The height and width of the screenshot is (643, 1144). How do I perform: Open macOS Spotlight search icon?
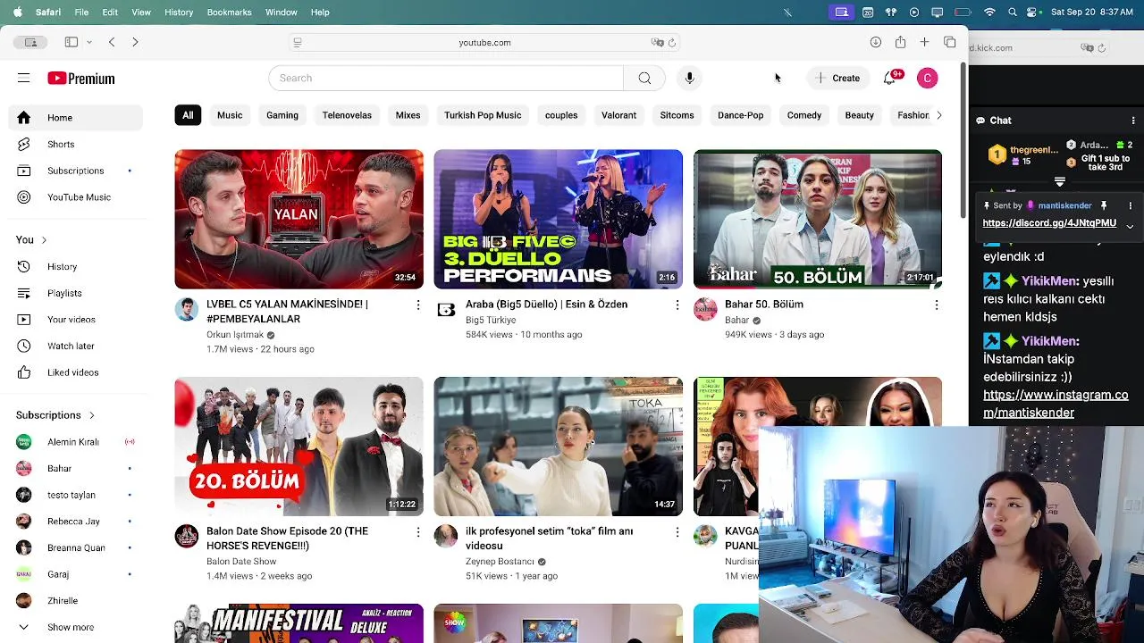point(1013,13)
